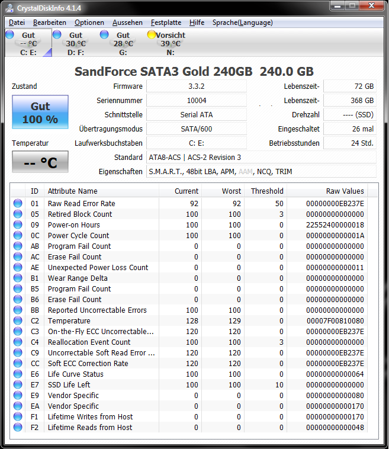This screenshot has height=449, width=389.
Task: Click status icon for Power Cycle Count
Action: (18, 235)
